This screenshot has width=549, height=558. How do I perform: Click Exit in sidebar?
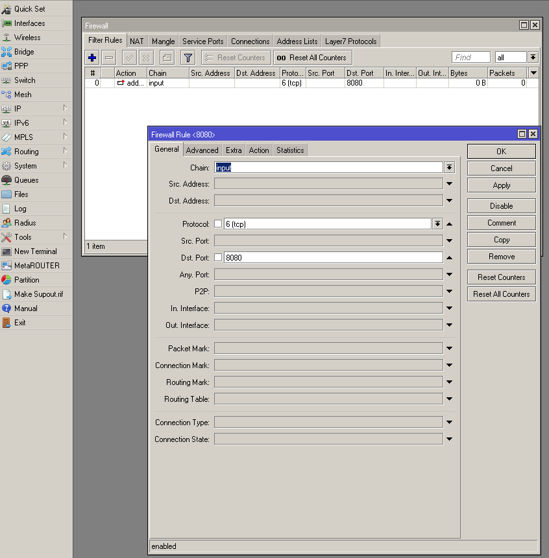click(36, 322)
